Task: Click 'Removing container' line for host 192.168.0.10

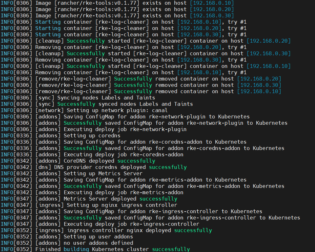Action: coord(124,72)
